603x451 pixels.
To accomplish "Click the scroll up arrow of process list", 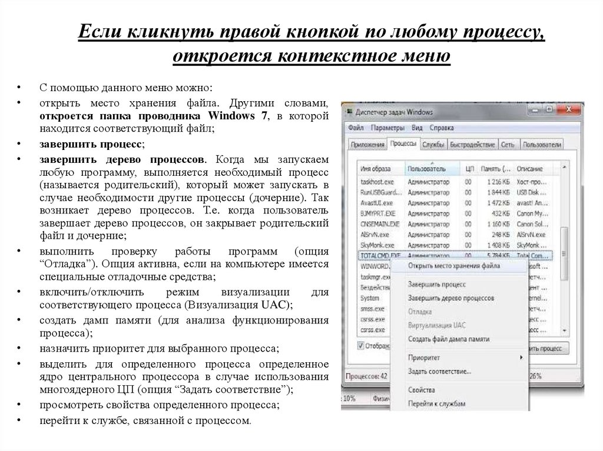I will 564,168.
